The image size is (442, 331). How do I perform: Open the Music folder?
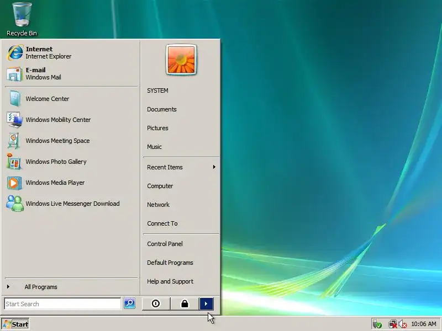pyautogui.click(x=155, y=147)
